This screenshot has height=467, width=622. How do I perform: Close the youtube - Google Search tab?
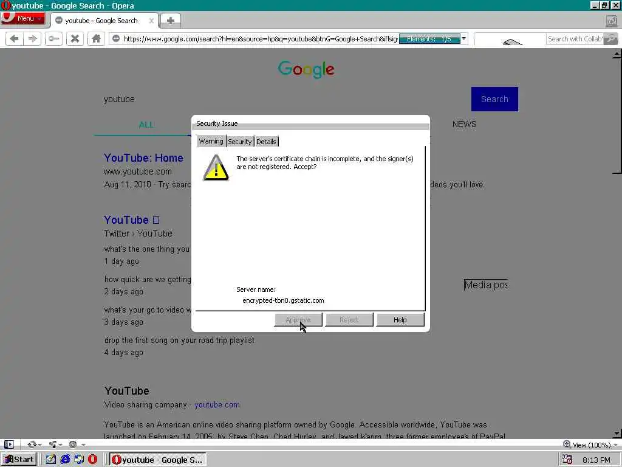coord(151,21)
